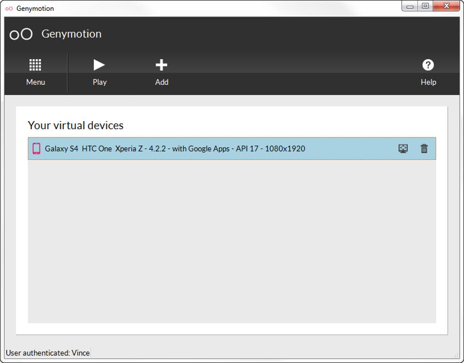Click the Menu text label
Viewport: 464px width, 363px height.
click(x=35, y=82)
